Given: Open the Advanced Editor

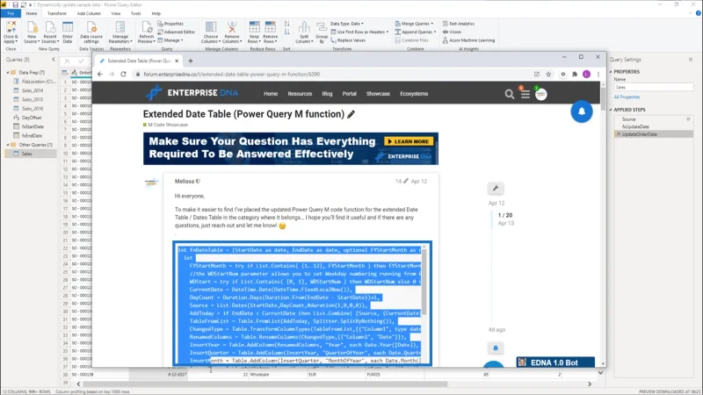Looking at the screenshot, I should 177,32.
